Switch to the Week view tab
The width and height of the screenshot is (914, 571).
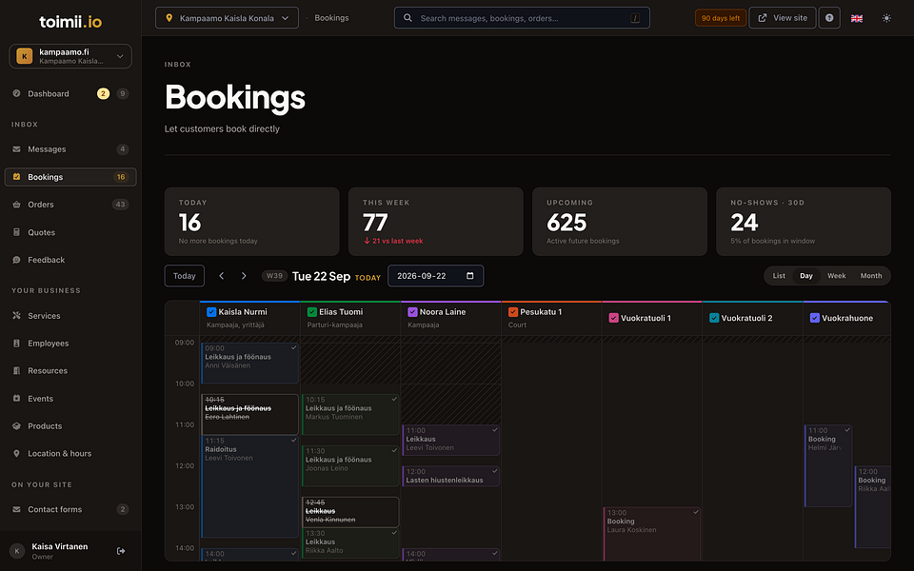pos(837,276)
